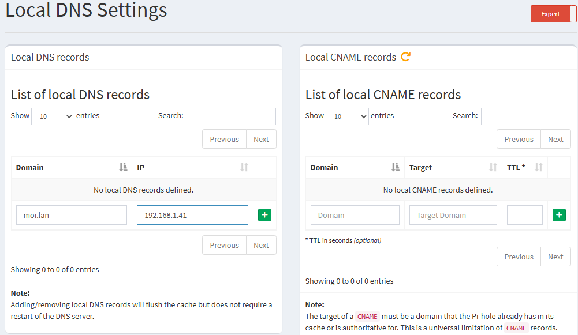The width and height of the screenshot is (578, 335).
Task: Click the green plus button to add DNS record
Action: pos(264,215)
